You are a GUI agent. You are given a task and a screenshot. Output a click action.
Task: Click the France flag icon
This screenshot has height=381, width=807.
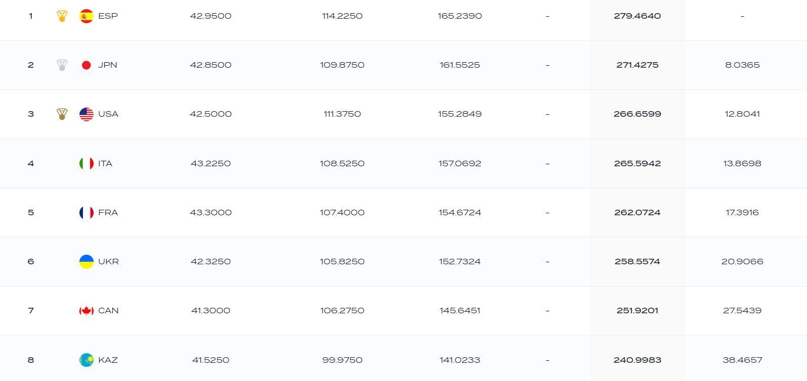coord(87,213)
